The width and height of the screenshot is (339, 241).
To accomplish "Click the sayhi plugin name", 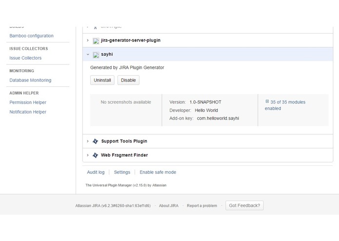I will click(107, 54).
